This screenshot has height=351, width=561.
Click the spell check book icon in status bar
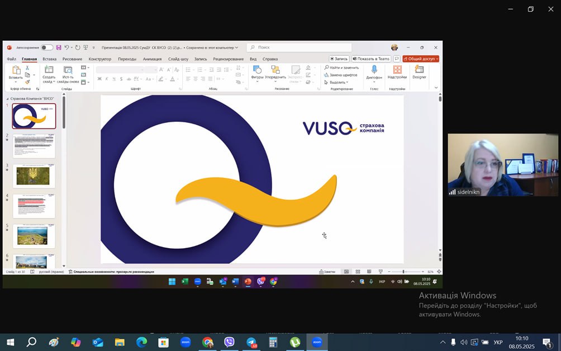pos(32,272)
